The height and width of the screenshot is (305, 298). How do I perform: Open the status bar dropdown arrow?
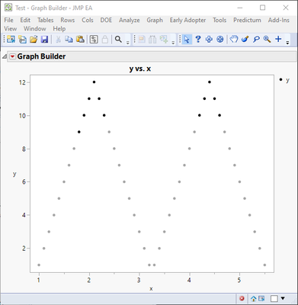pyautogui.click(x=283, y=298)
